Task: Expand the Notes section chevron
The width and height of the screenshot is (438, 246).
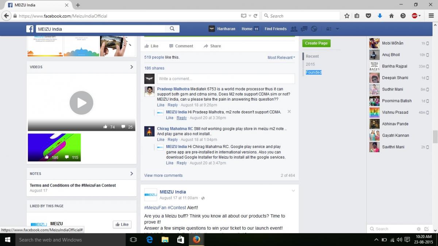Action: pos(132,174)
